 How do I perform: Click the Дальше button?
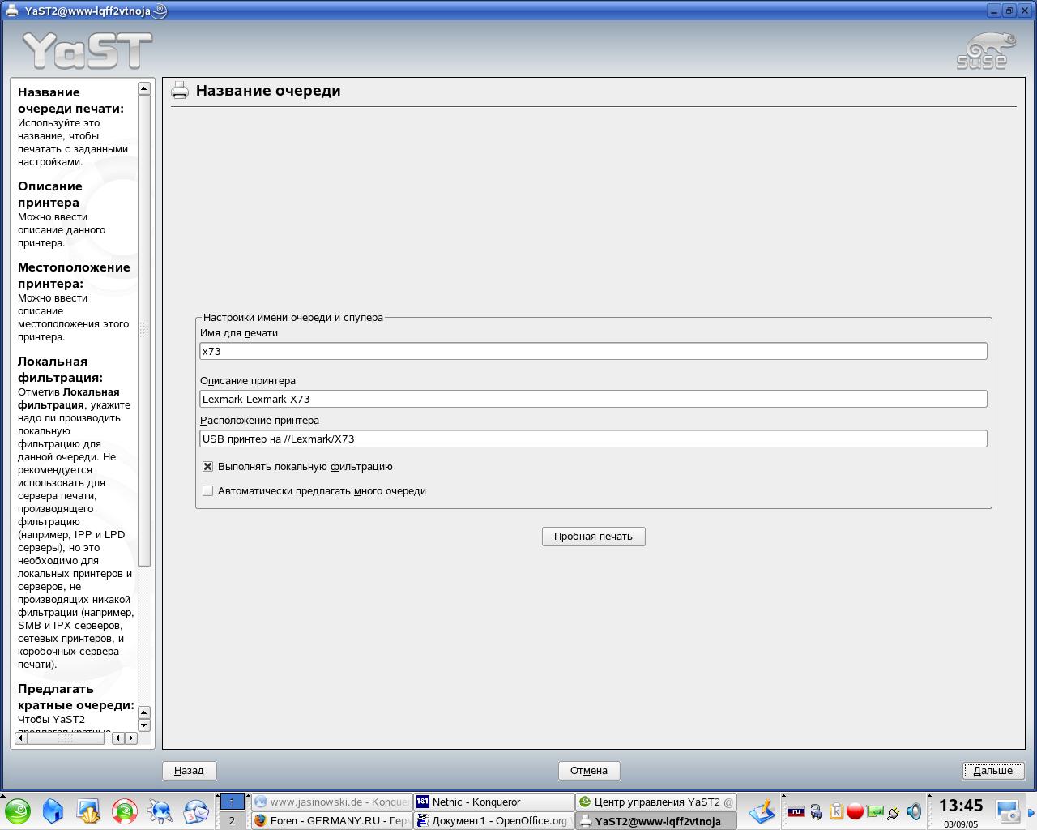click(x=993, y=771)
